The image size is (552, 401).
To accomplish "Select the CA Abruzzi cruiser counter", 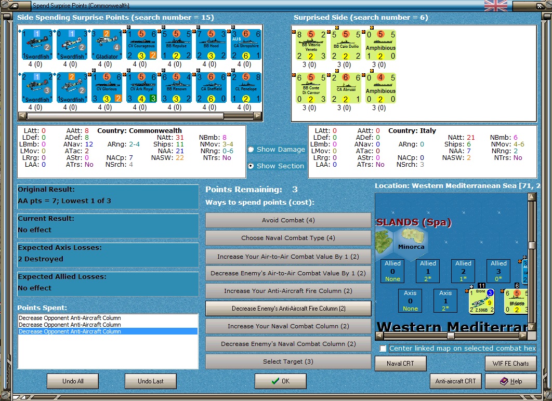I will pyautogui.click(x=346, y=88).
